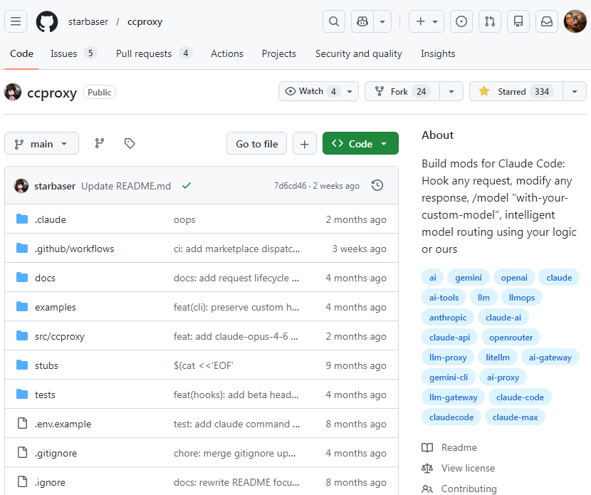Check commit status green checkmark
The height and width of the screenshot is (495, 591).
point(187,185)
